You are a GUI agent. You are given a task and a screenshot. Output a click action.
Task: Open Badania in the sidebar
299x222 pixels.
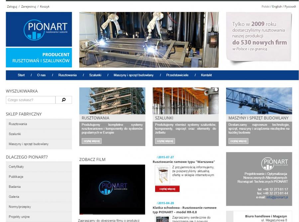tap(39, 187)
